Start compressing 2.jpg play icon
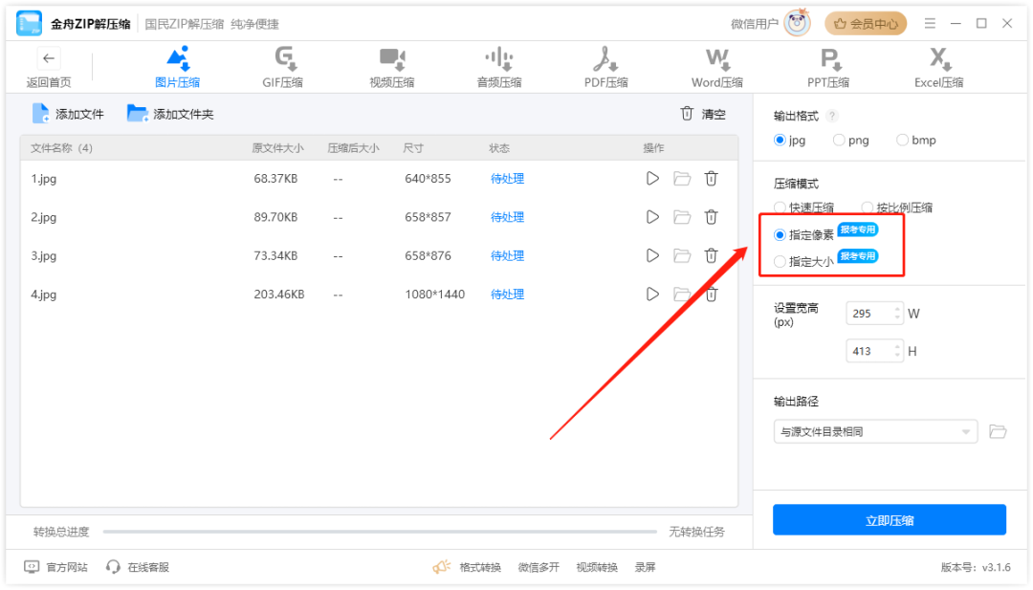The image size is (1033, 590). (x=652, y=217)
